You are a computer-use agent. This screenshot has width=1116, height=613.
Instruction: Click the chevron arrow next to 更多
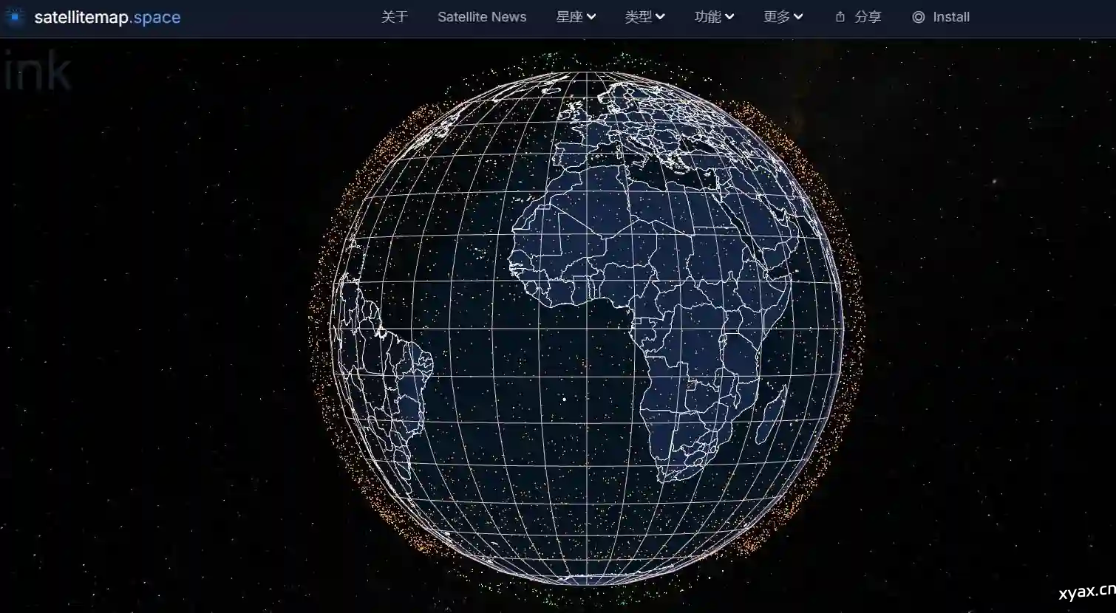click(798, 17)
